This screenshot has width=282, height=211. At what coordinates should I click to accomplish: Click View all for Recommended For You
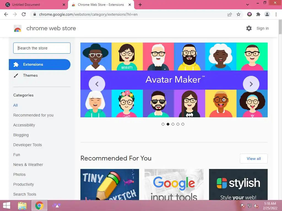point(254,159)
